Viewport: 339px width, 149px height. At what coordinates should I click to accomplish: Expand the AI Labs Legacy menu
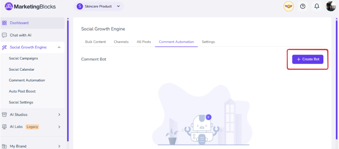59,127
